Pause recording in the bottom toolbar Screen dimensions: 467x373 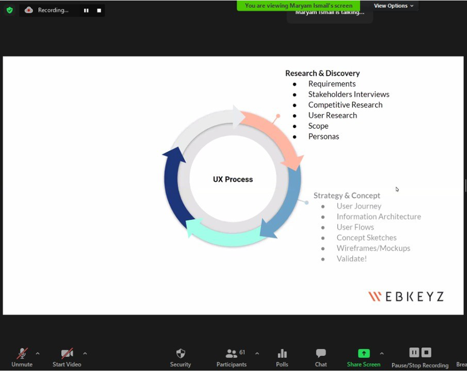click(x=414, y=352)
